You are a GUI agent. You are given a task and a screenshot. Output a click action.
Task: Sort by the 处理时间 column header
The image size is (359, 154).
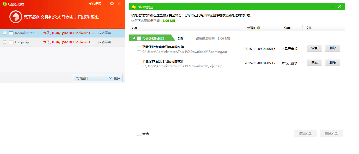[x=263, y=28]
